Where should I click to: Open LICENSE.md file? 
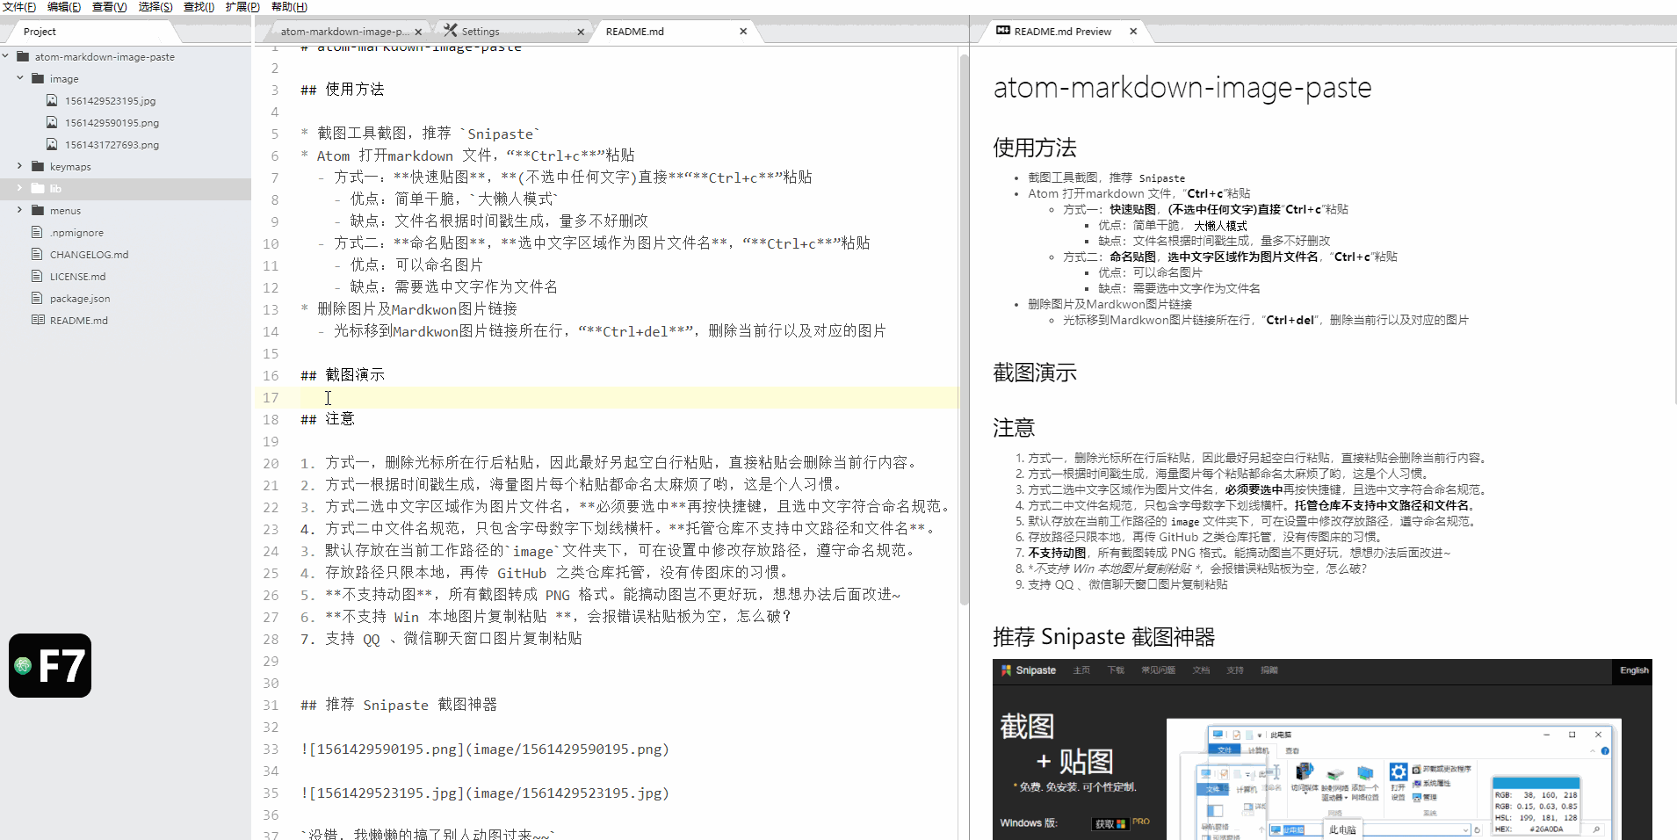click(77, 277)
